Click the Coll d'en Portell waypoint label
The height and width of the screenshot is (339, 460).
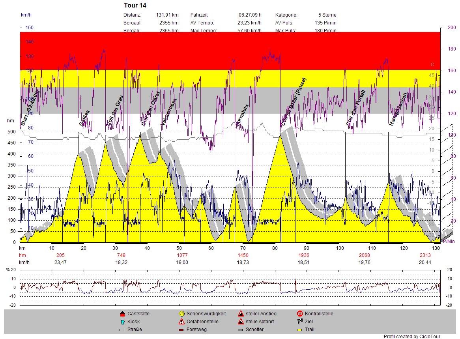pos(356,108)
